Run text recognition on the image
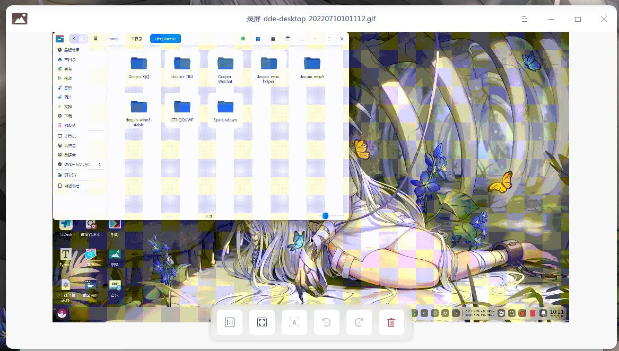 (x=294, y=322)
